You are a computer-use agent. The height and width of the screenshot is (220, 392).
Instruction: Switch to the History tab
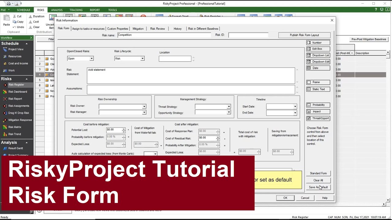tap(178, 29)
